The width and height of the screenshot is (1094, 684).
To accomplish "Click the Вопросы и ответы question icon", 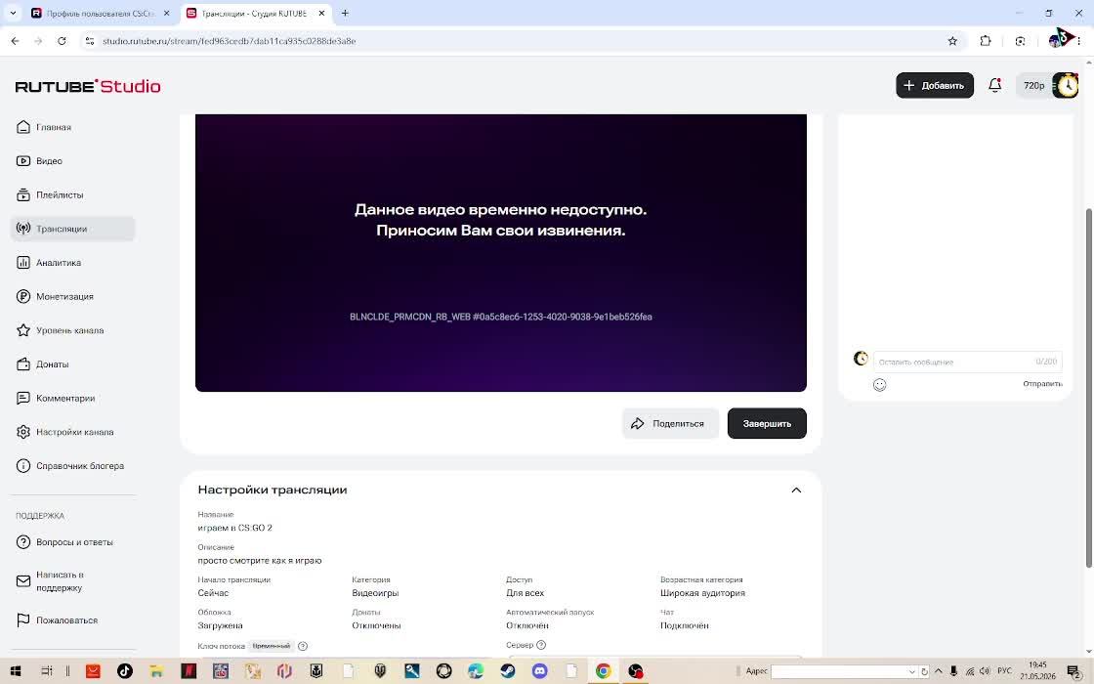I will tap(23, 542).
